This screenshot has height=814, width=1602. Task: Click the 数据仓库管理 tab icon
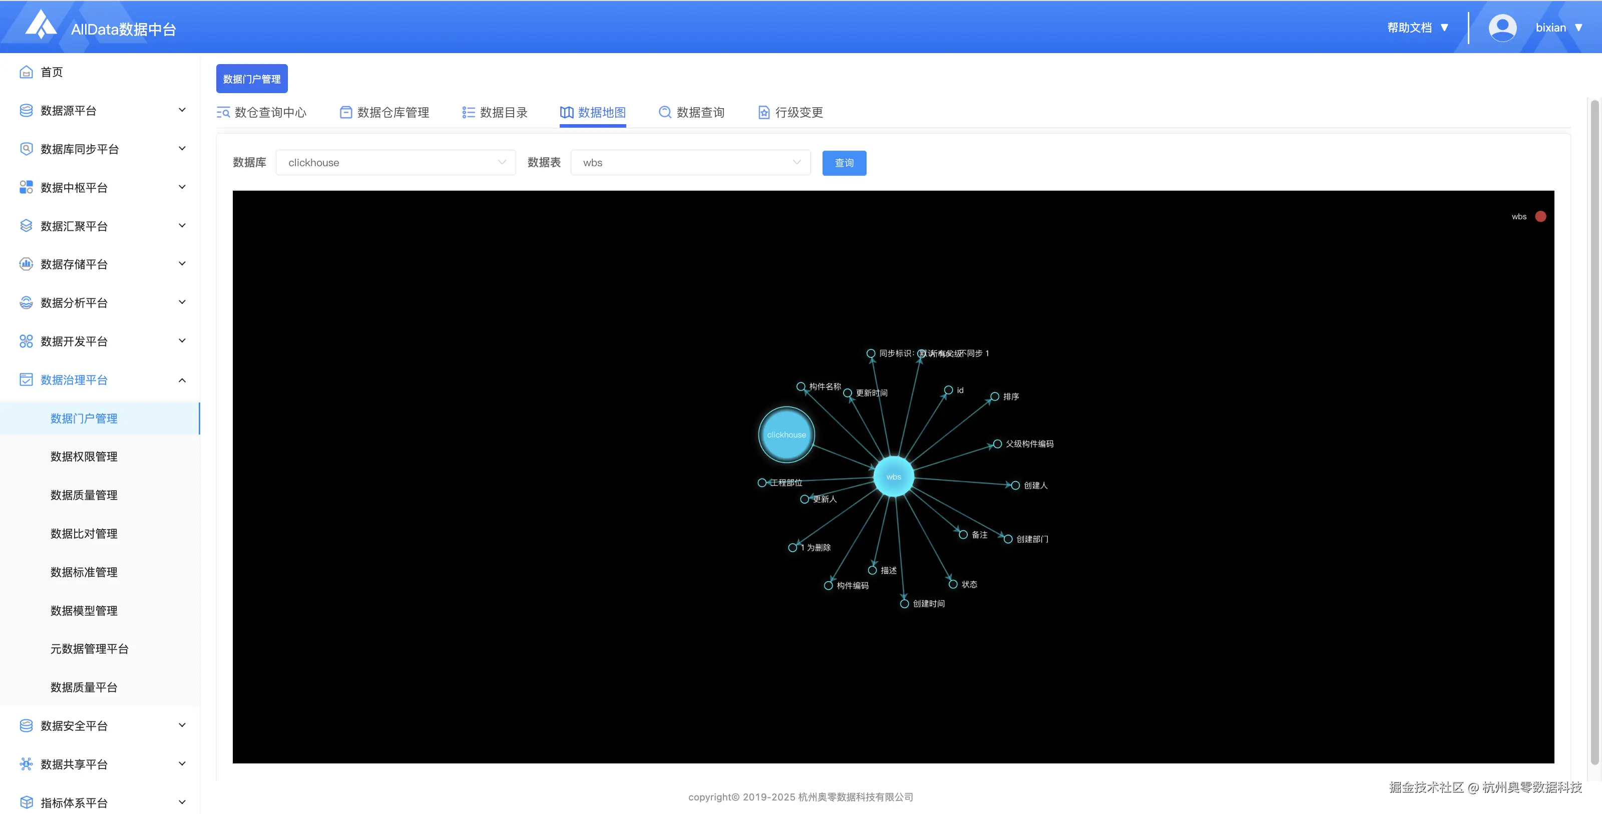pos(346,113)
